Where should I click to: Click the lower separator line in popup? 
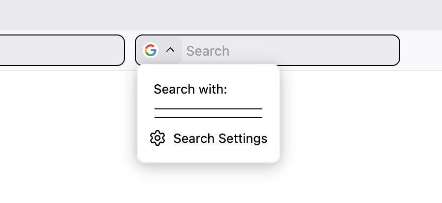point(208,118)
